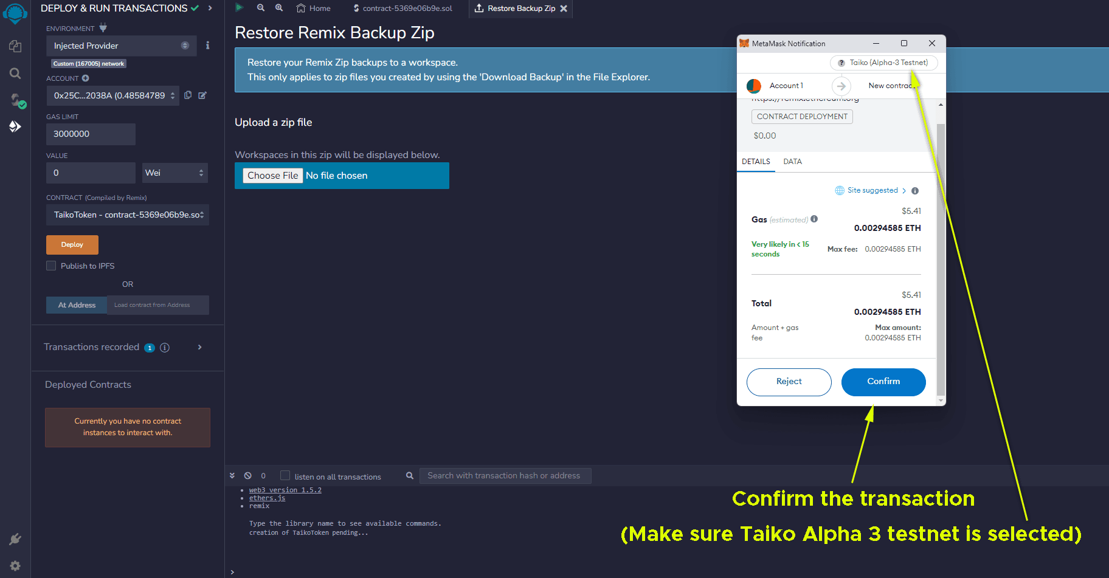This screenshot has width=1109, height=578.
Task: Click the MetaMask arrow between accounts
Action: [x=841, y=86]
